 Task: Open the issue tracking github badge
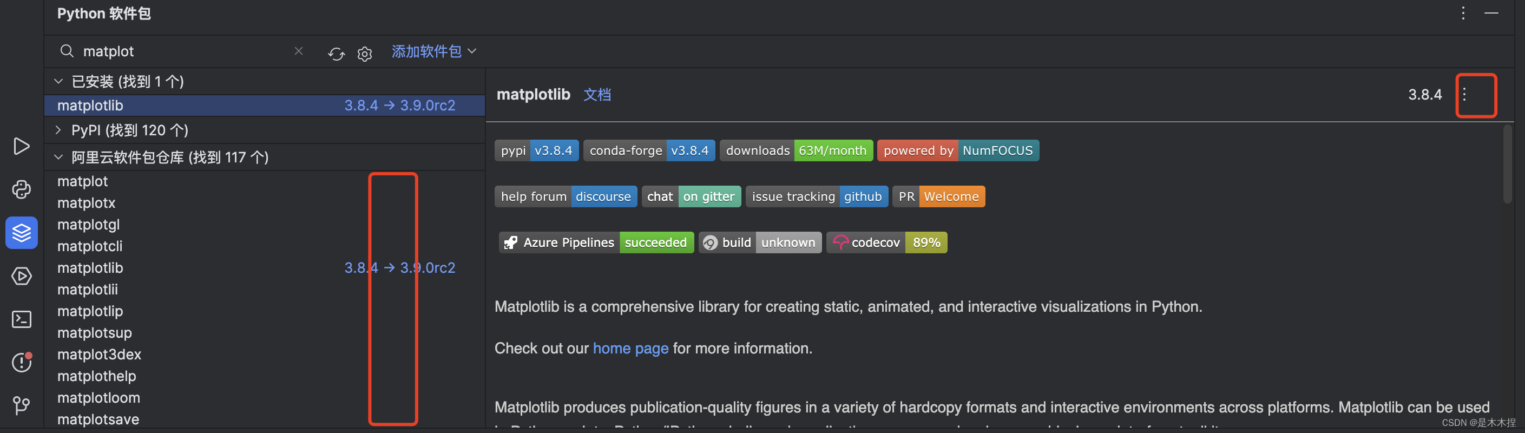tap(817, 196)
